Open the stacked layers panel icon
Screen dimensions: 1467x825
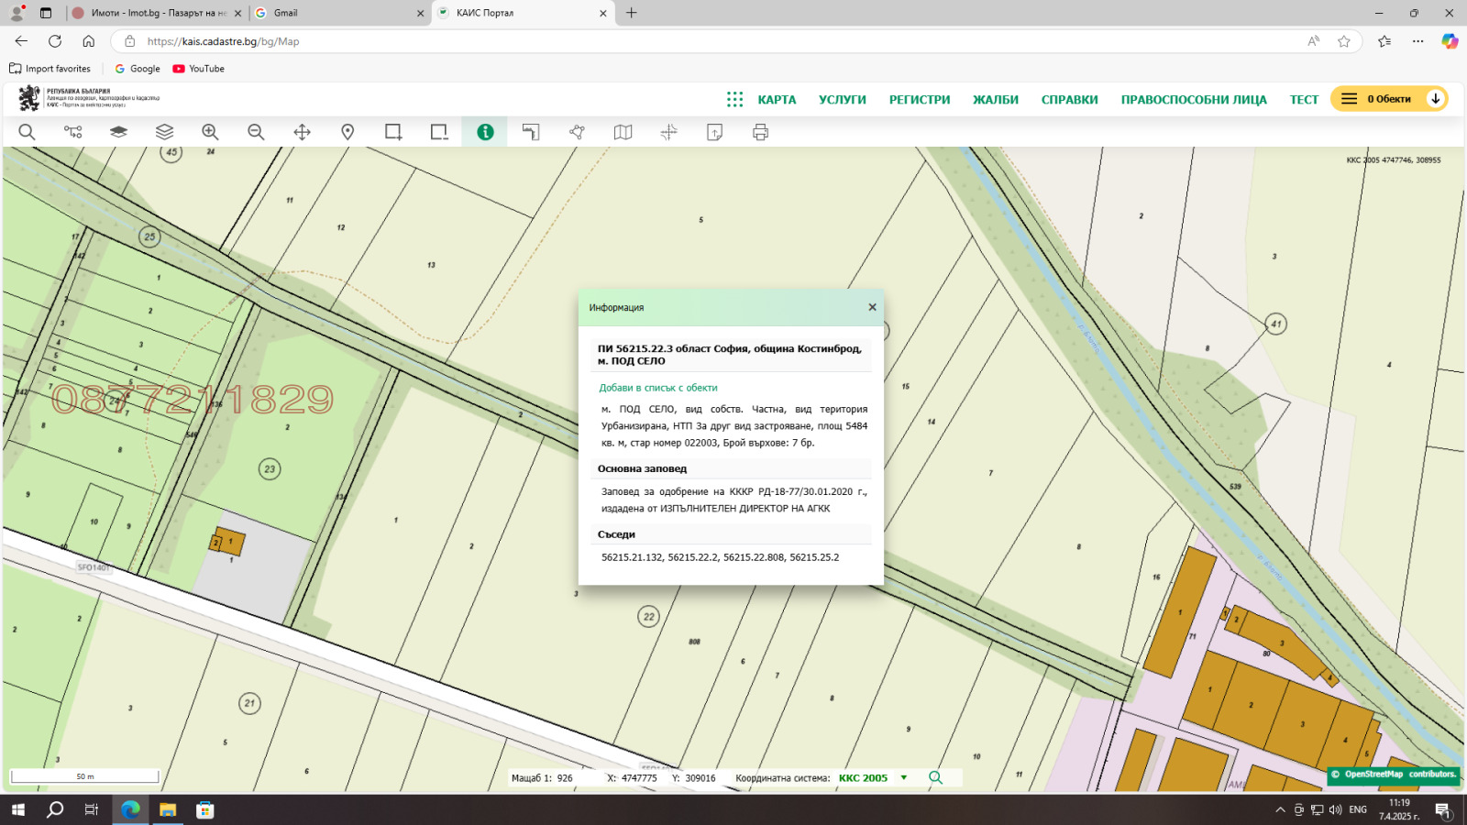[x=164, y=132]
